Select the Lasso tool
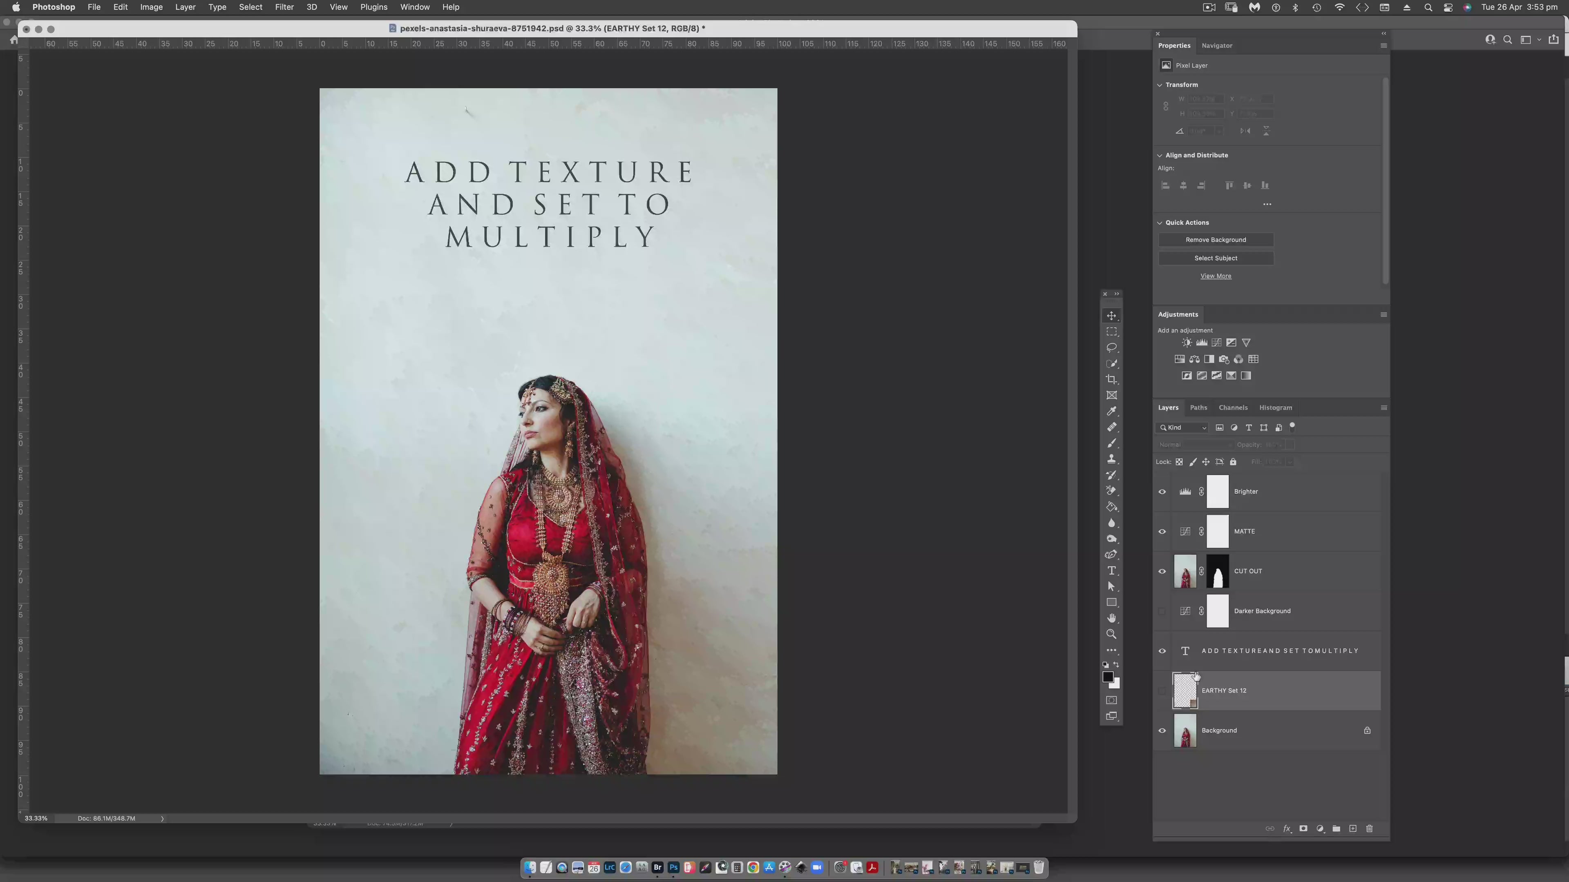The width and height of the screenshot is (1569, 882). click(x=1111, y=347)
